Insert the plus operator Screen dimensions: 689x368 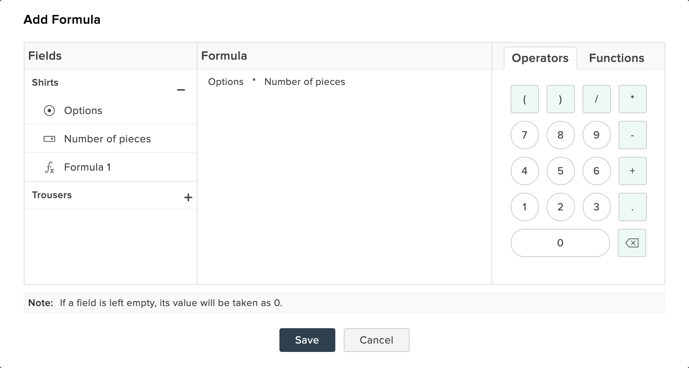(x=633, y=171)
